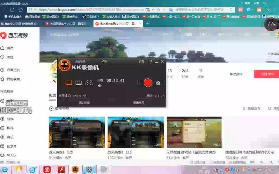Open KK recorder help question mark
Screen dimensions: 279x174
(x=151, y=61)
